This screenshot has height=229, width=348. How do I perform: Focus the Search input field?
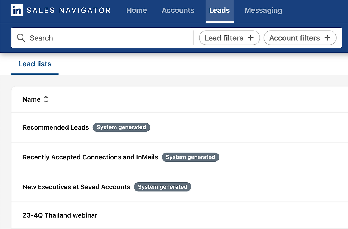[x=109, y=38]
